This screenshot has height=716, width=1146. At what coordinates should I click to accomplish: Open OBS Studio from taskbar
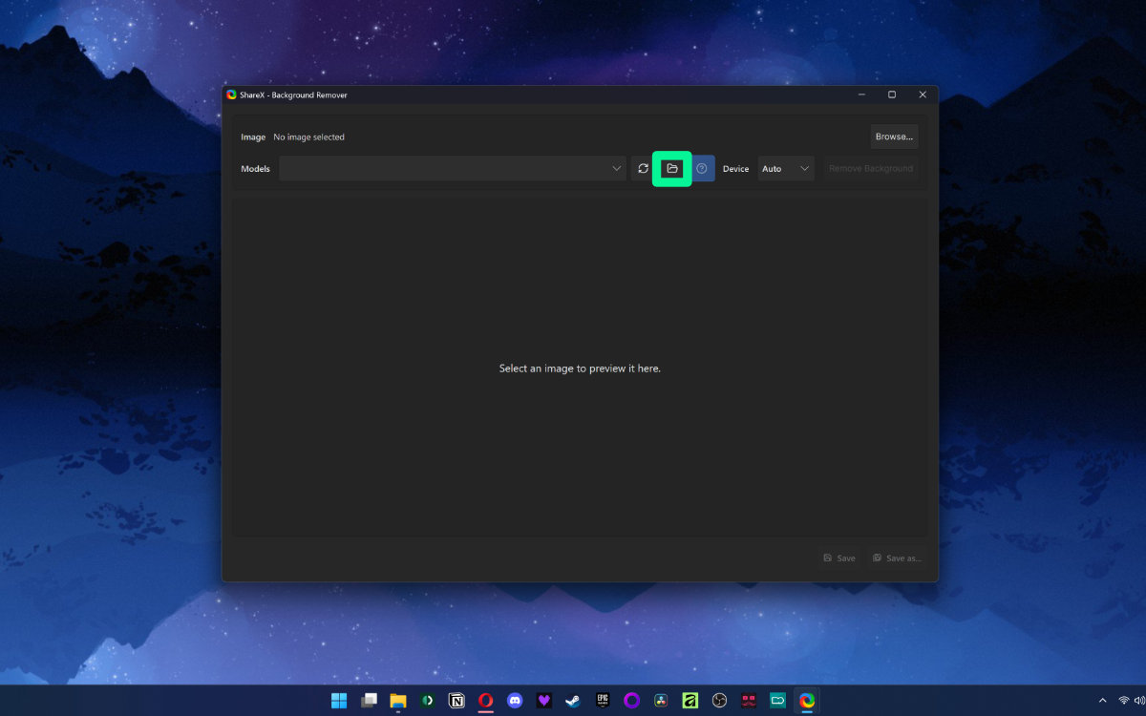pos(719,701)
